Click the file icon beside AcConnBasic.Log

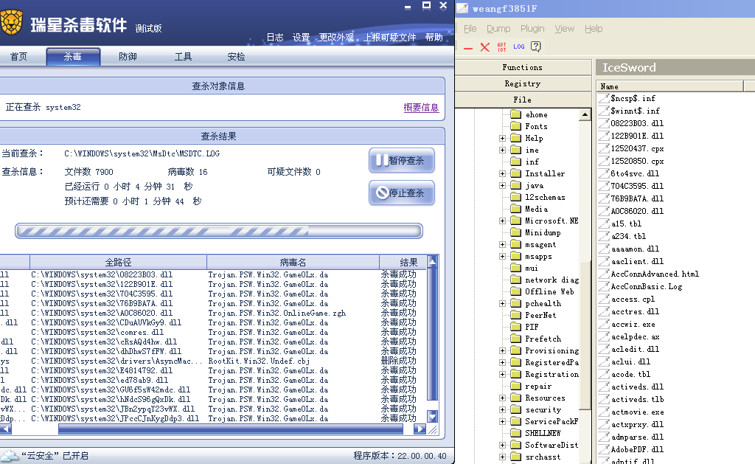[x=603, y=286]
